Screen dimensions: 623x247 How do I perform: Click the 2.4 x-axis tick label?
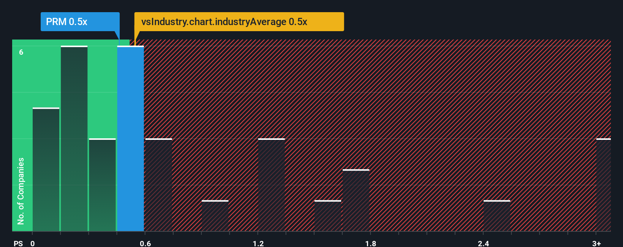(x=484, y=243)
